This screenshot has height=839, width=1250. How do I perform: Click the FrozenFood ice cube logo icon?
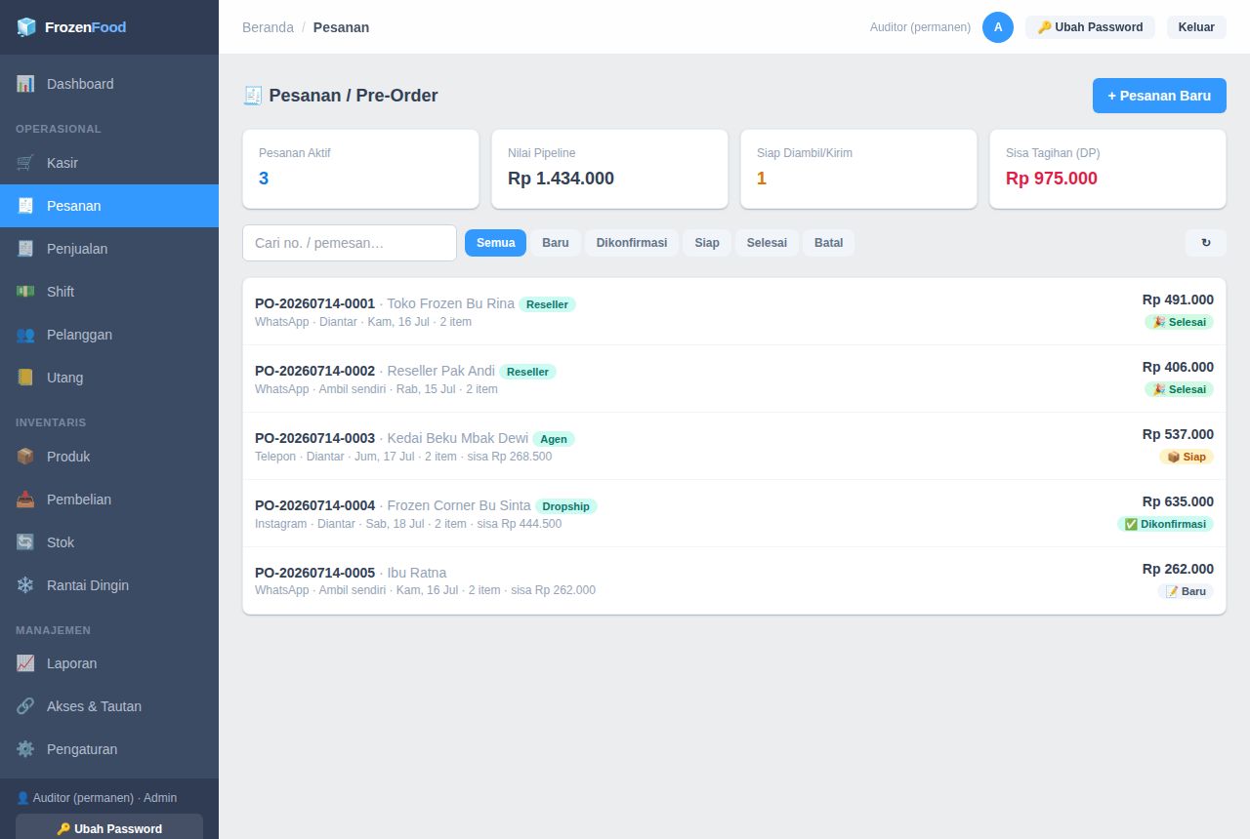[x=26, y=27]
